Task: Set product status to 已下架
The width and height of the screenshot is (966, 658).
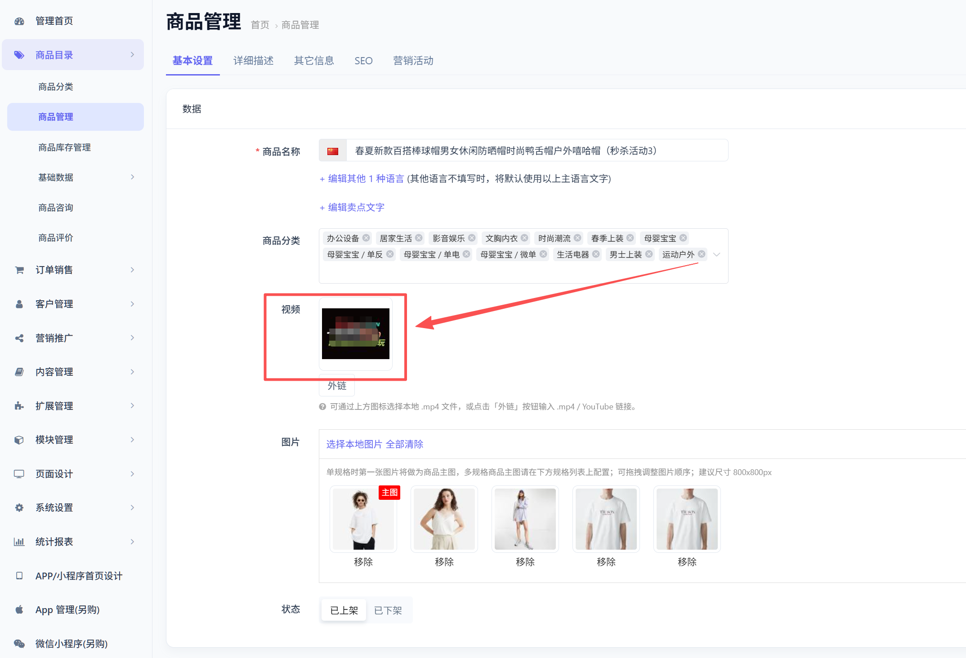Action: 388,610
